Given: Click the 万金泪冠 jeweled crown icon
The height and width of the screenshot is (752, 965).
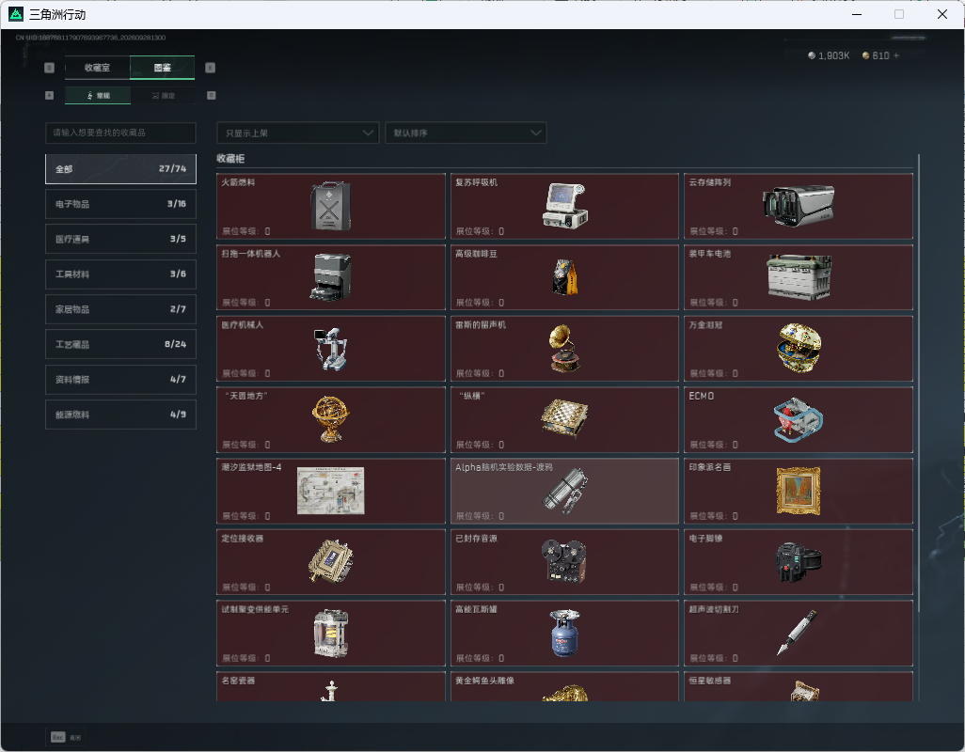Looking at the screenshot, I should point(799,348).
